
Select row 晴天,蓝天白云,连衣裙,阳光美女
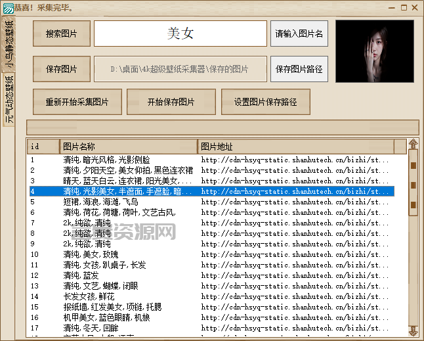(x=212, y=181)
